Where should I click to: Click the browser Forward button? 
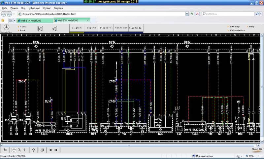pos(9,14)
